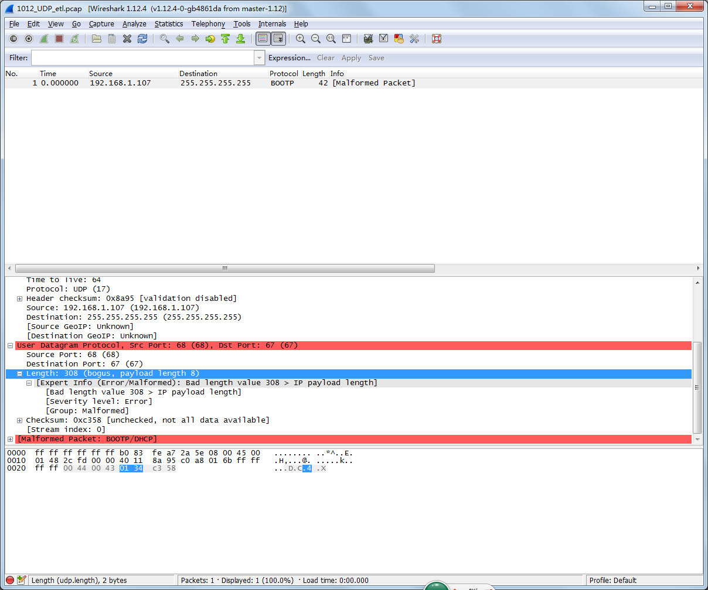Find a packet with magnifier icon

point(165,39)
